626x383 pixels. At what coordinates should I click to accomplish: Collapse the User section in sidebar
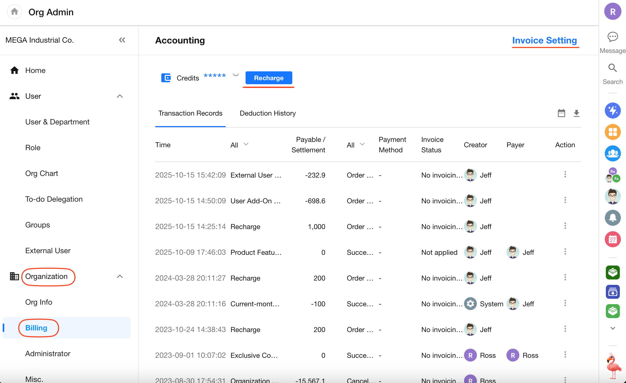coord(120,96)
